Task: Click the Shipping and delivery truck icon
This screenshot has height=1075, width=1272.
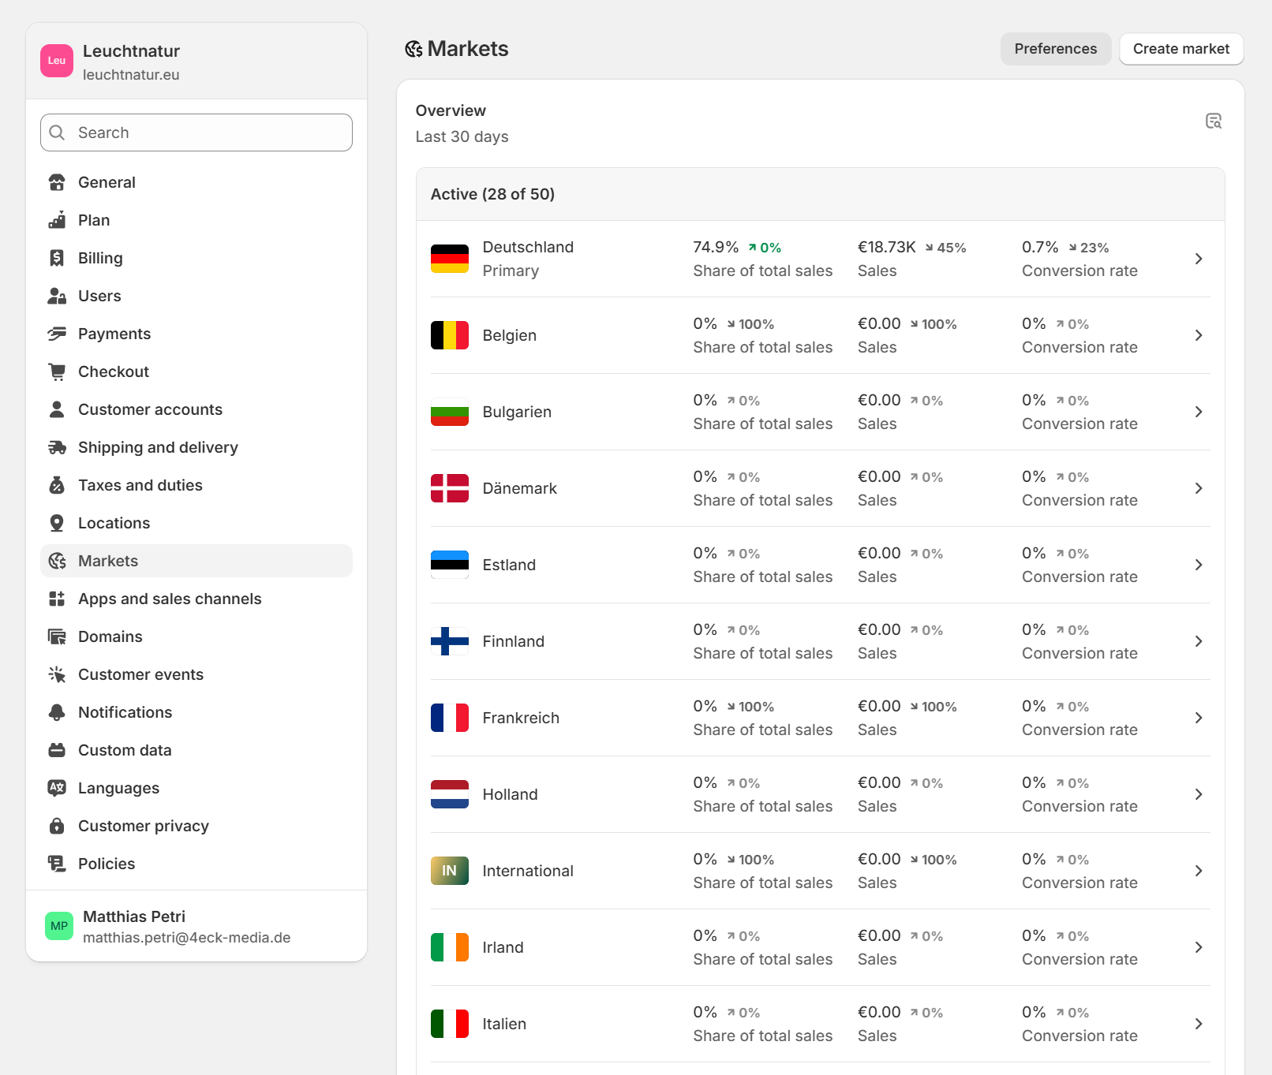Action: pyautogui.click(x=57, y=447)
